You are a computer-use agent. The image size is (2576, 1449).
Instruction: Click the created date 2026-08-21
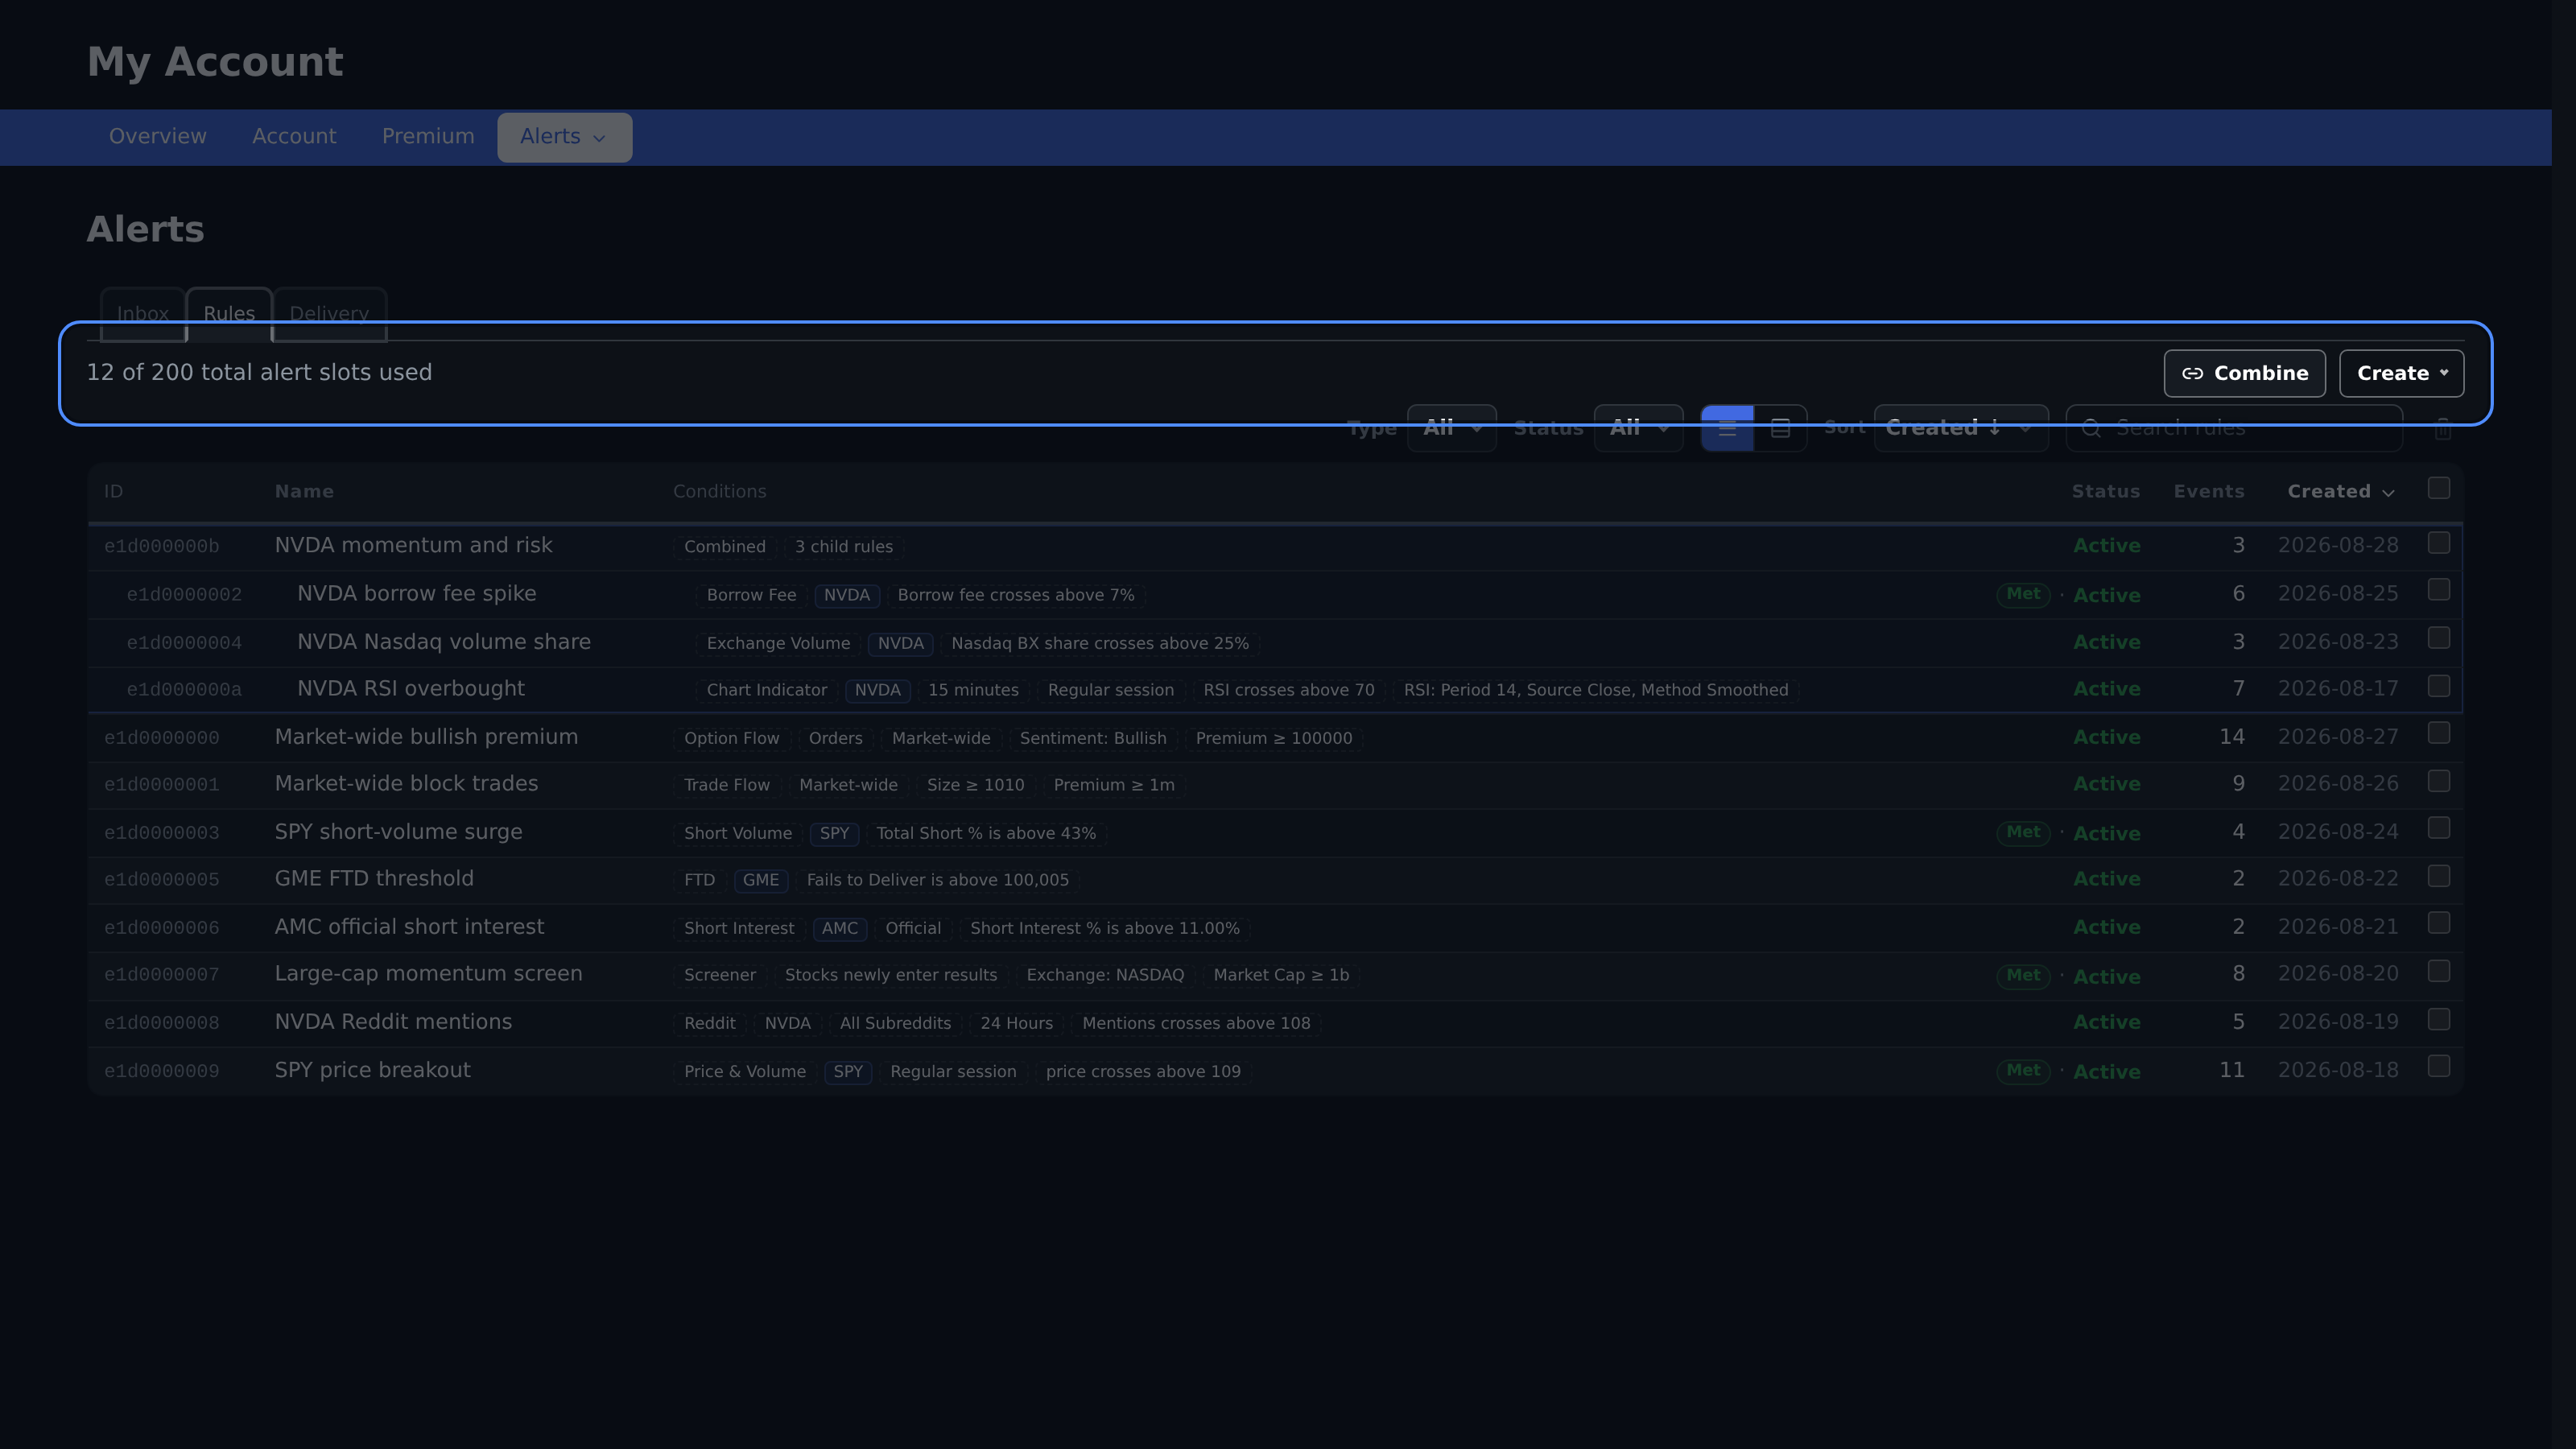(2338, 927)
